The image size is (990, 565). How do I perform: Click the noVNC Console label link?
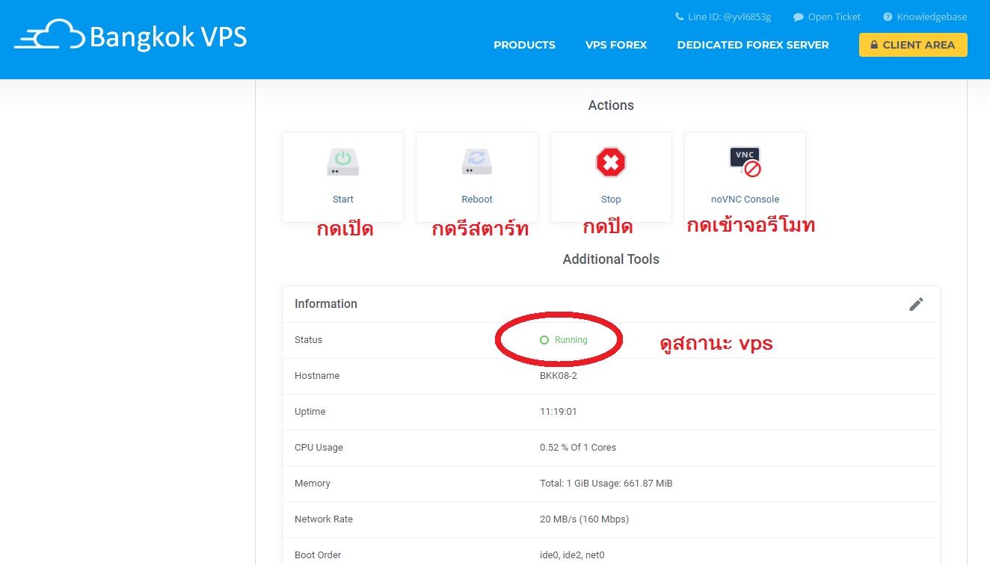(x=745, y=200)
